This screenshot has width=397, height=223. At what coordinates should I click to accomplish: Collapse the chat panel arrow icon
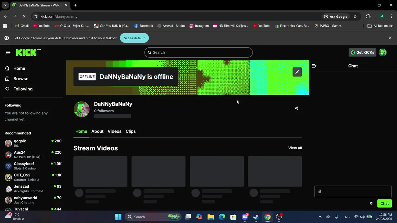coord(314,66)
